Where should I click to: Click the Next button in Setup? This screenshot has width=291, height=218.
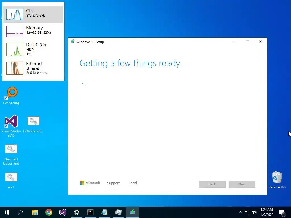tap(242, 184)
